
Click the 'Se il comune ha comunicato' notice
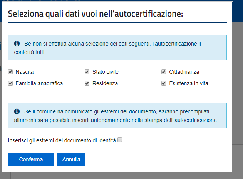tap(117, 115)
